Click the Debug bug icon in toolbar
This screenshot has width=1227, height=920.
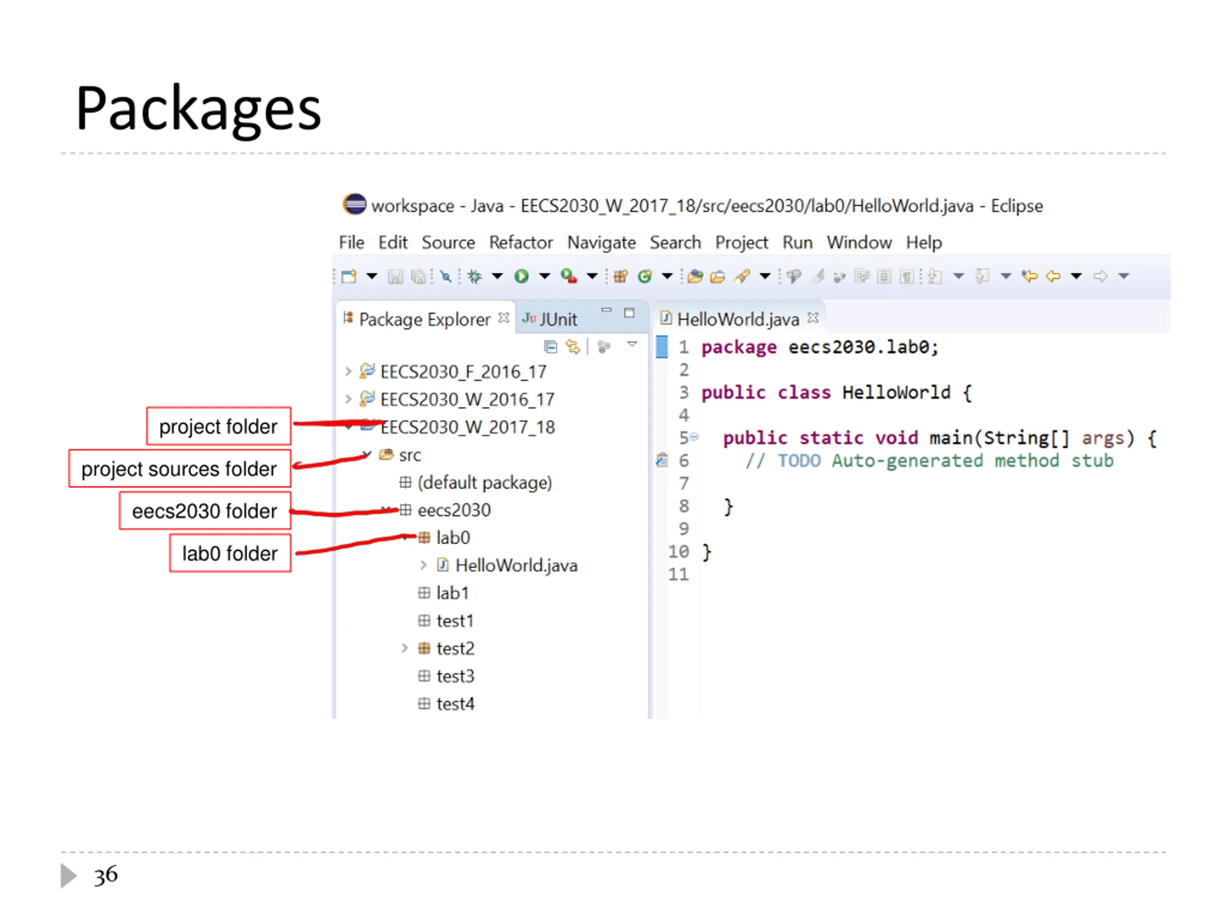(x=475, y=276)
